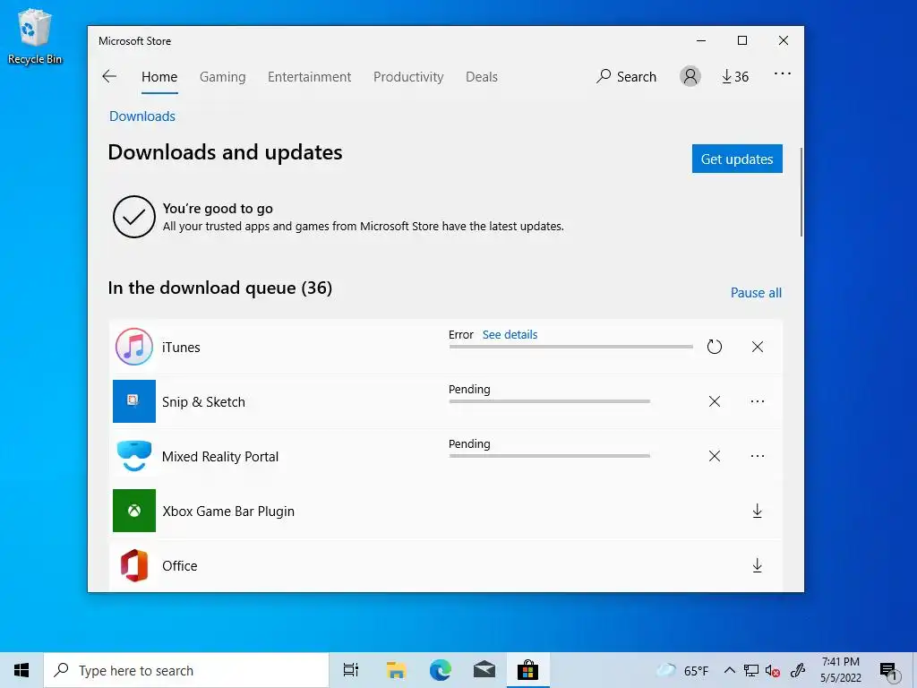This screenshot has height=688, width=917.
Task: Open the Windows Start menu
Action: click(21, 670)
